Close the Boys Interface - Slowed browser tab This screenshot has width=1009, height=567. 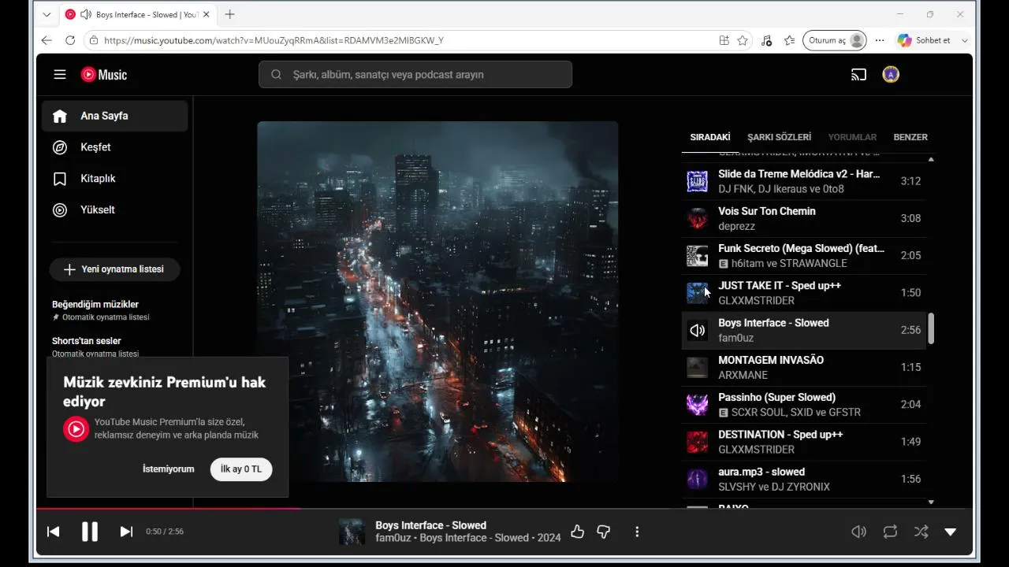tap(207, 14)
